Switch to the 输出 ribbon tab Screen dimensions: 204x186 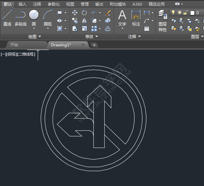coord(99,4)
